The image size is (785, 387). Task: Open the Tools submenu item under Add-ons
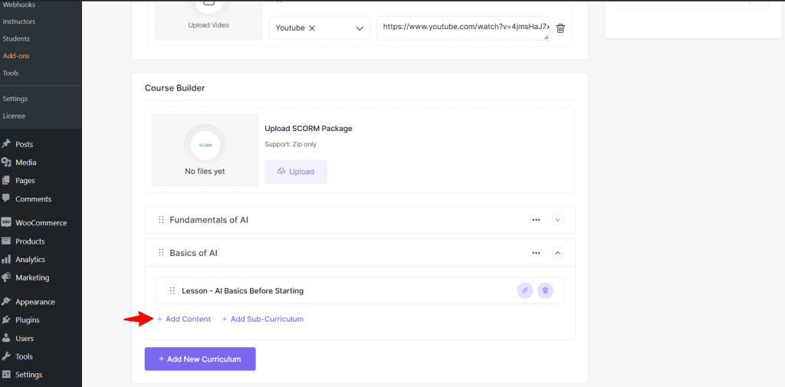(x=11, y=73)
